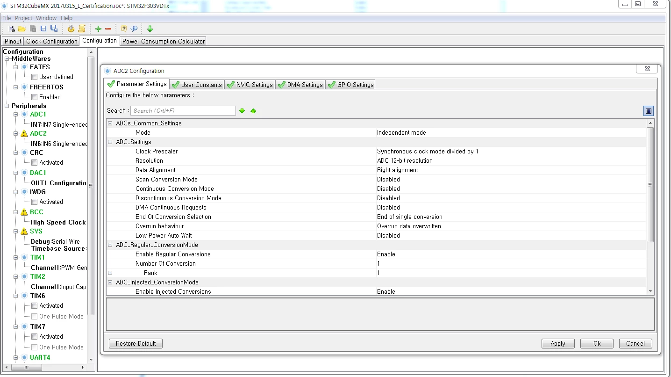Viewport: 671px width, 377px height.
Task: Click the ADC2 yellow warning icon
Action: click(x=24, y=134)
